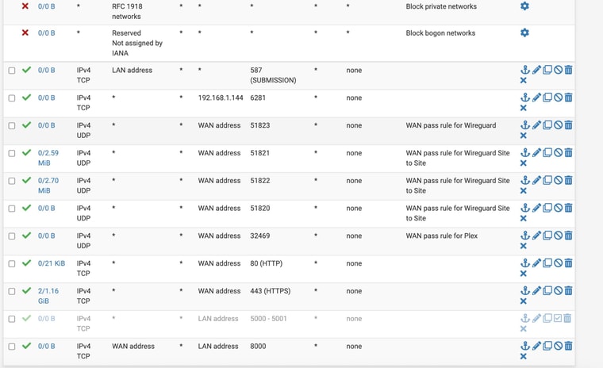The height and width of the screenshot is (368, 603).
Task: Copy the Wireguard 51823 rule
Action: coord(547,125)
